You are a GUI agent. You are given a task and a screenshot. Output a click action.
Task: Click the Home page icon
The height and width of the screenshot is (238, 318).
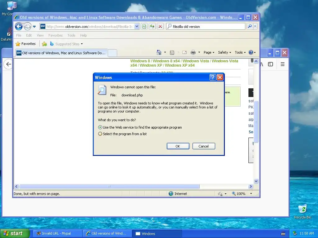[159, 52]
